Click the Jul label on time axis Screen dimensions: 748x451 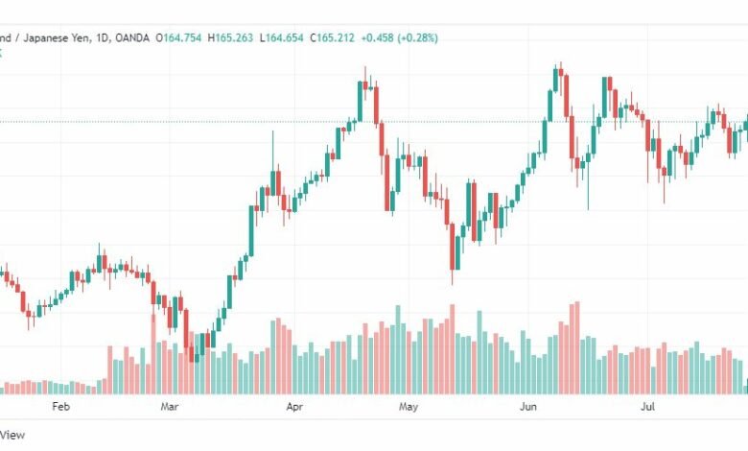point(647,407)
